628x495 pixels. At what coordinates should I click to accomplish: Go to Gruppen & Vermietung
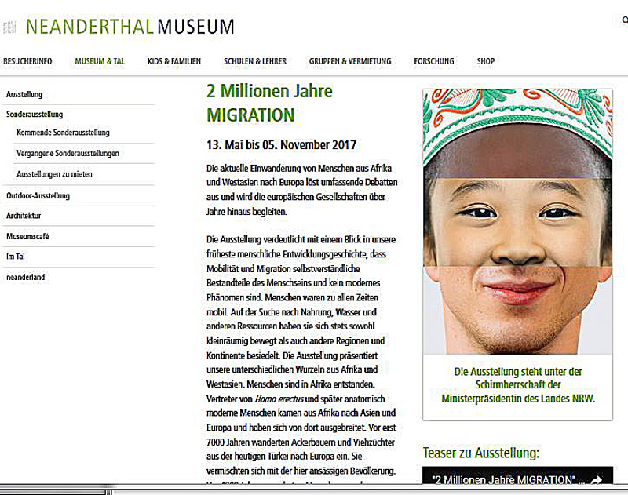pos(349,61)
